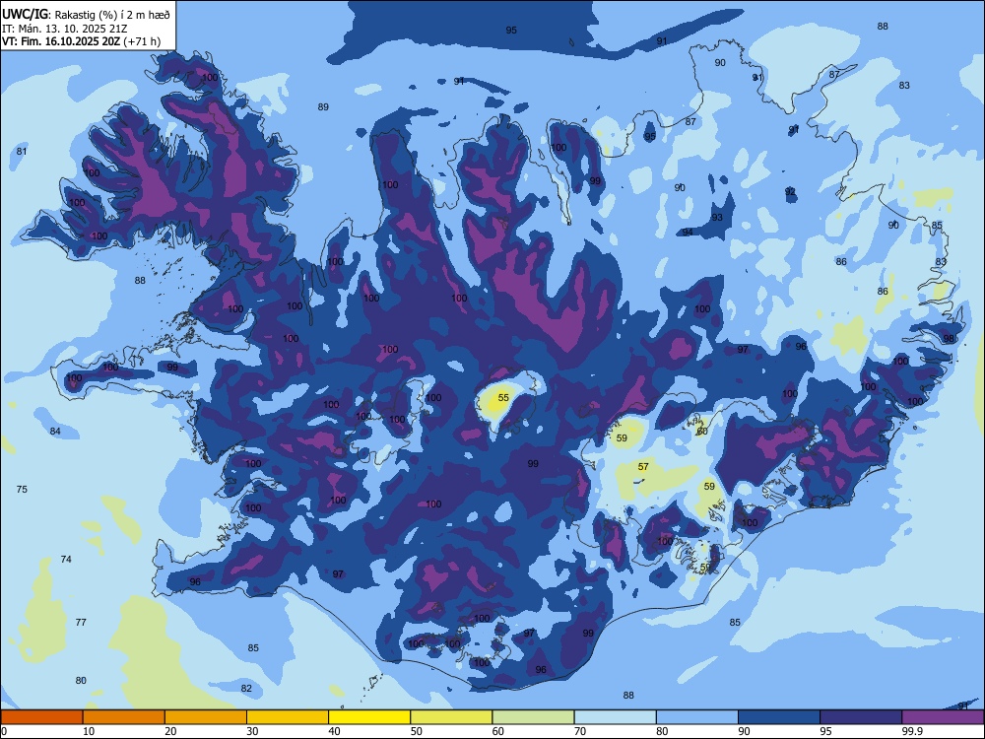The height and width of the screenshot is (739, 985).
Task: Click the '84' value west of the peninsula
Action: pyautogui.click(x=55, y=432)
